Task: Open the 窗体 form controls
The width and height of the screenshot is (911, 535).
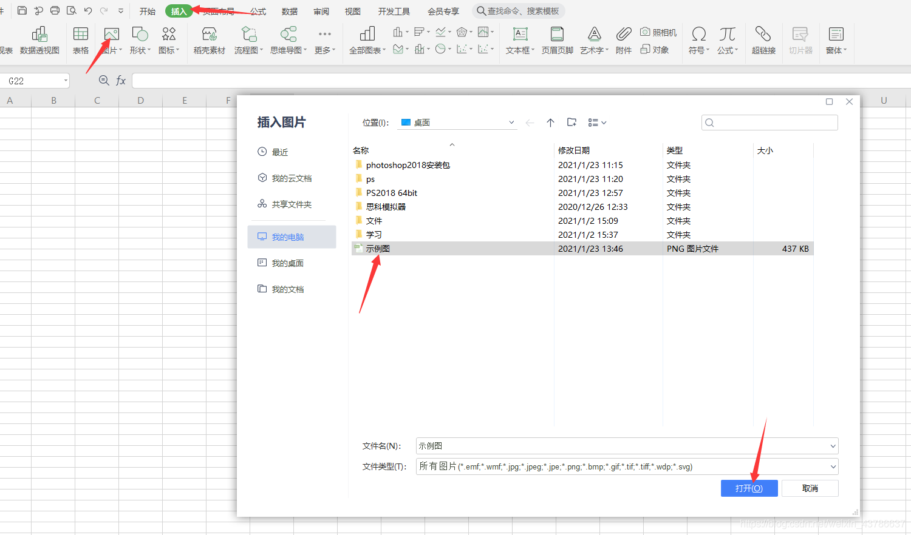Action: (x=836, y=41)
